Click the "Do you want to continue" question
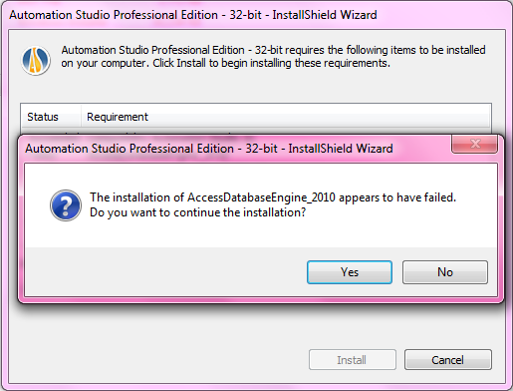Image resolution: width=513 pixels, height=391 pixels. click(197, 212)
